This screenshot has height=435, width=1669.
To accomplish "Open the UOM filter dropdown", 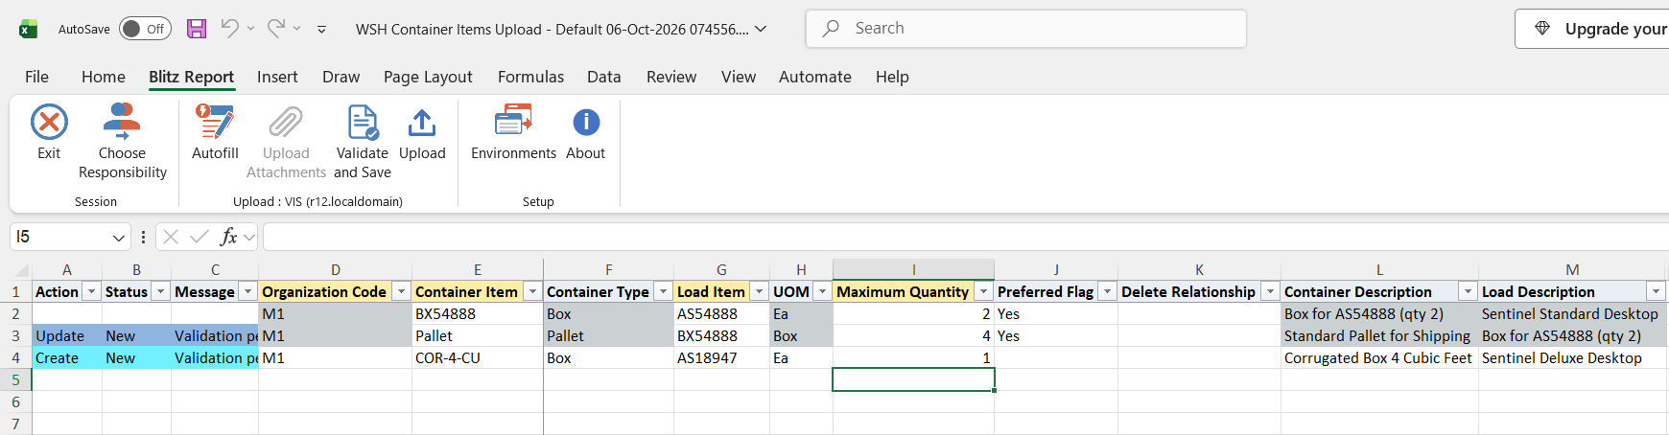I will [x=822, y=291].
